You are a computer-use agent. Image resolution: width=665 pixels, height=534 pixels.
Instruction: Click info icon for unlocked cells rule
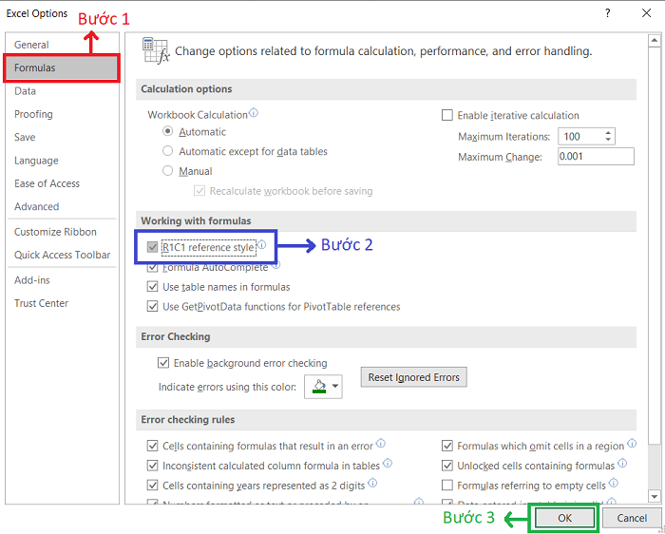(x=622, y=463)
